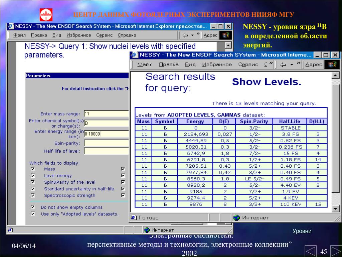Click Готово status text in the results window
This screenshot has height=257, width=342.
pyautogui.click(x=149, y=218)
